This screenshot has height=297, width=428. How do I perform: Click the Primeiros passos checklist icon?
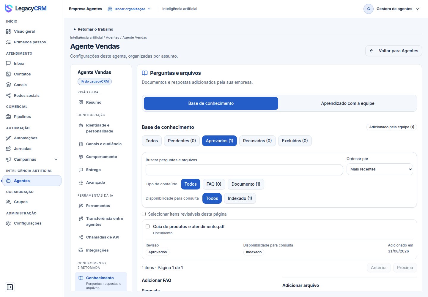8,42
